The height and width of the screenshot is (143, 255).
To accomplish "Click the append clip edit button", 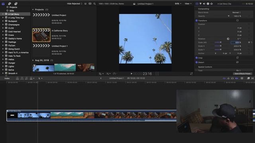I will coord(27,78).
